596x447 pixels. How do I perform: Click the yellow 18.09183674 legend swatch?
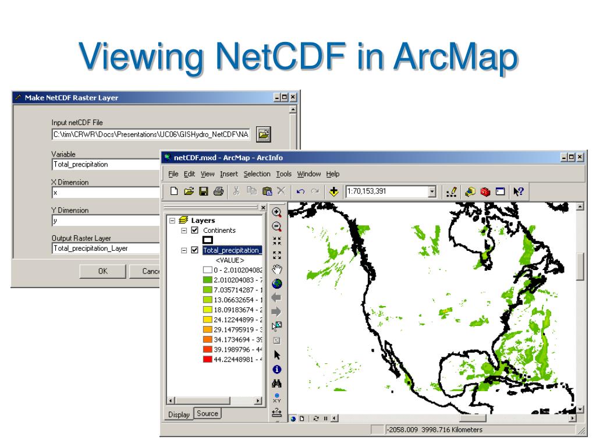(208, 310)
